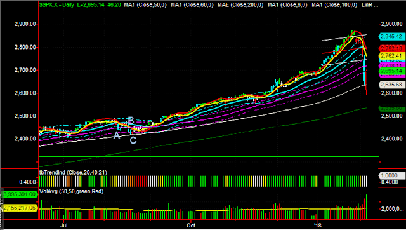This screenshot has width=406, height=230.
Task: Click the cyan 2,845.42 price tag
Action: [392, 37]
